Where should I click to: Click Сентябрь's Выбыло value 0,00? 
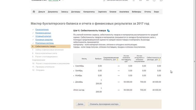(x=100, y=66)
